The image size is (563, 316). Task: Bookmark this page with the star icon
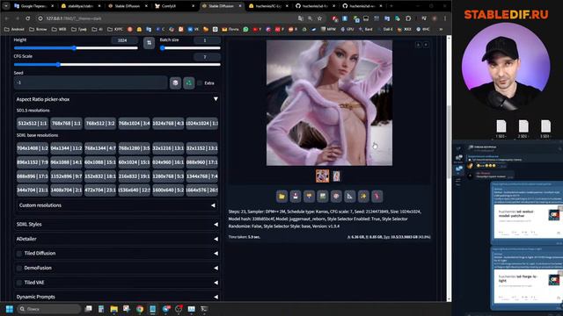[x=319, y=18]
